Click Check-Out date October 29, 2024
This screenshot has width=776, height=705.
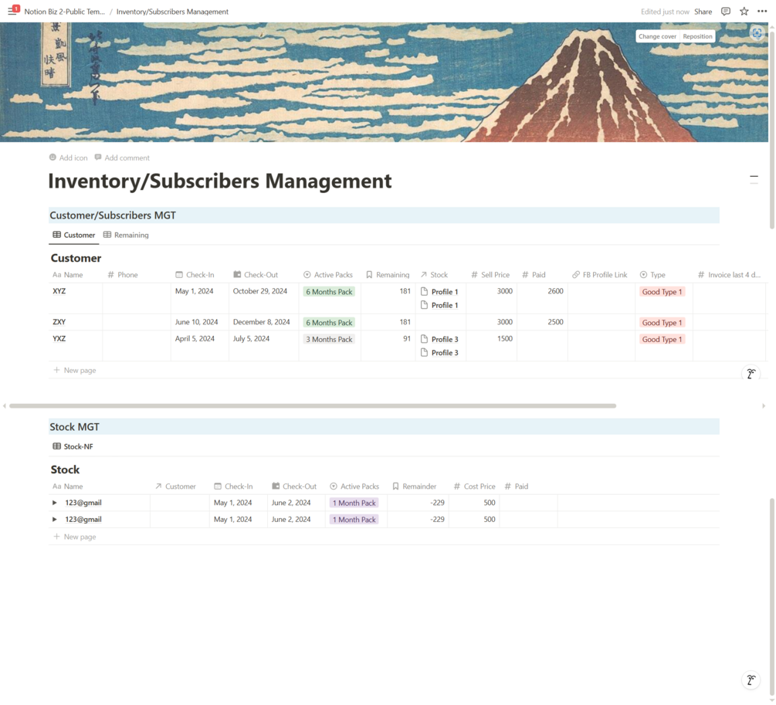259,291
